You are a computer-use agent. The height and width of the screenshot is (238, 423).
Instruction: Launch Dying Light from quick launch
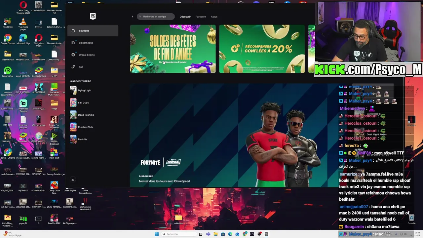[x=93, y=90]
